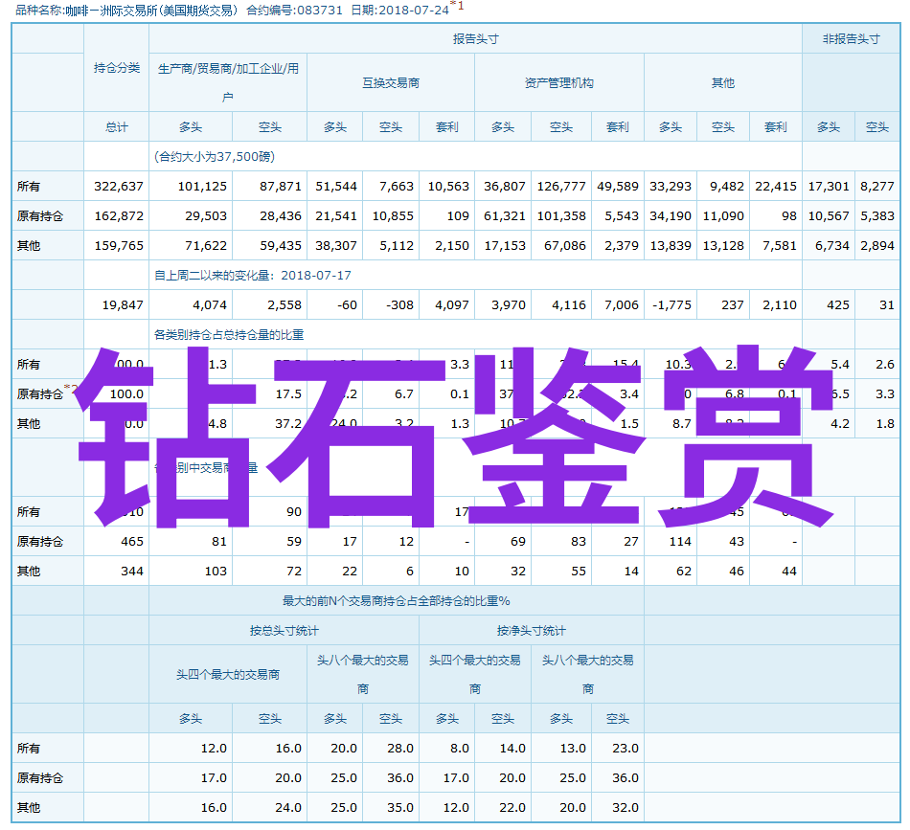
Task: Click the cell showing 10,855
Action: [x=393, y=215]
